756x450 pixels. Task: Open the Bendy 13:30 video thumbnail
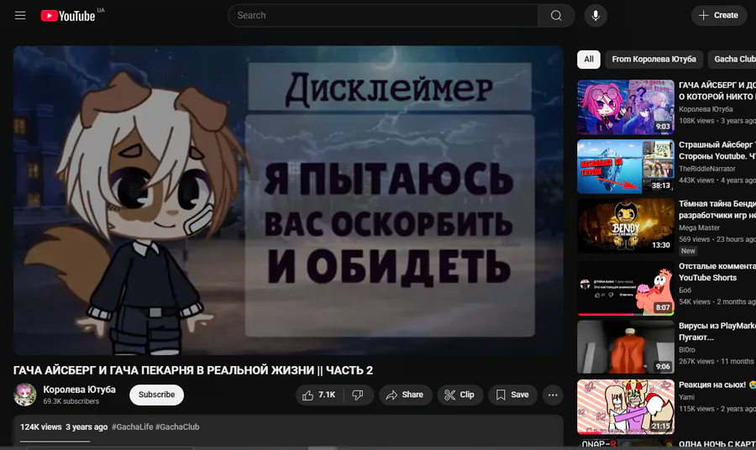tap(626, 226)
